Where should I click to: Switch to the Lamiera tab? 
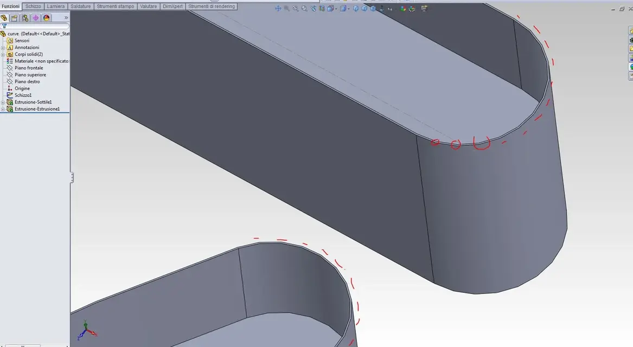56,7
